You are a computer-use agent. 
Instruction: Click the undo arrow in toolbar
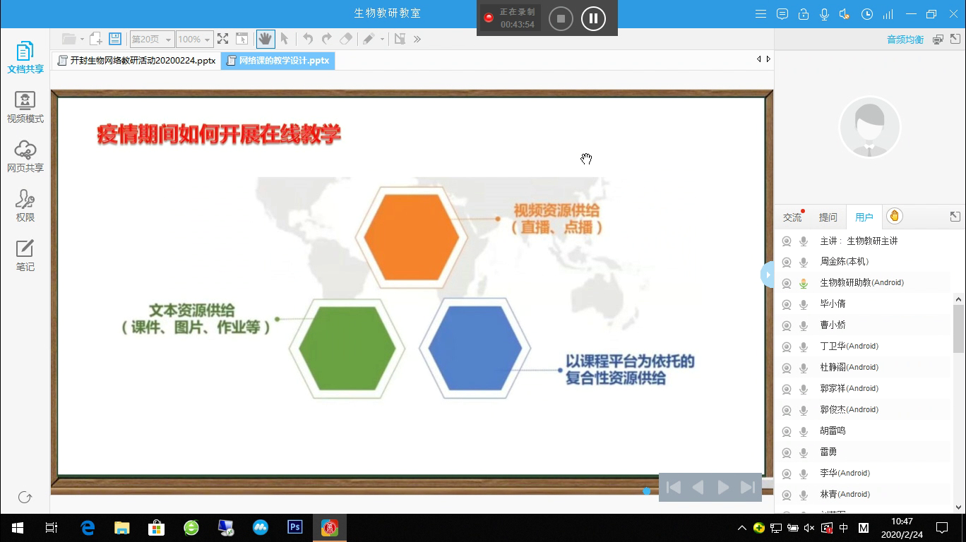point(308,39)
